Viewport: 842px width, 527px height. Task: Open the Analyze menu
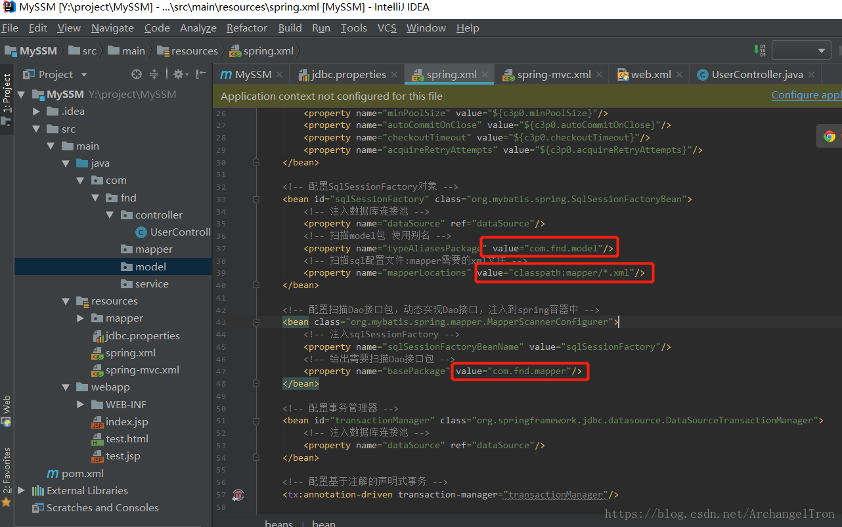(198, 28)
